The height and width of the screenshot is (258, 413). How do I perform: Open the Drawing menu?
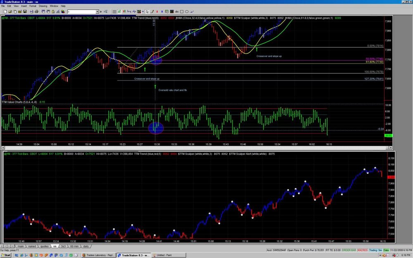[x=43, y=6]
